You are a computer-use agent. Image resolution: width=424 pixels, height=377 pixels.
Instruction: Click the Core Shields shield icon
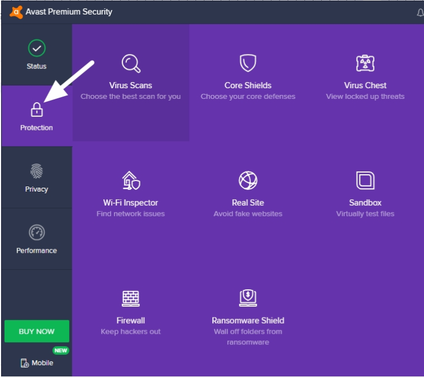point(248,63)
